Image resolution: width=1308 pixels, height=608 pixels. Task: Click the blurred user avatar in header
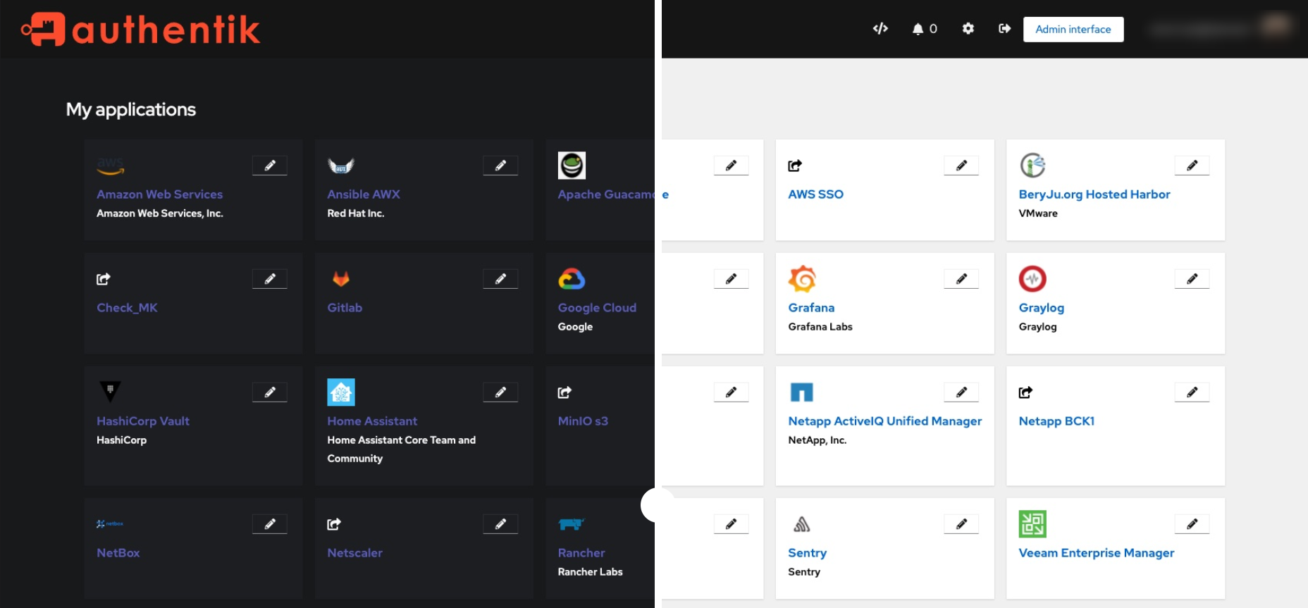coord(1276,27)
